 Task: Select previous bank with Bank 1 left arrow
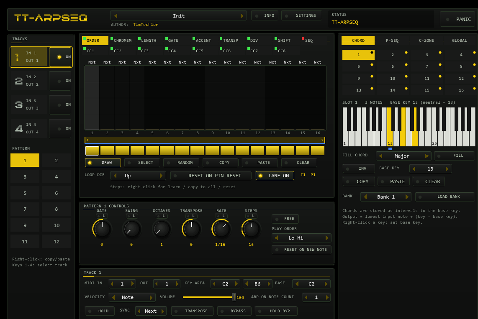click(365, 197)
